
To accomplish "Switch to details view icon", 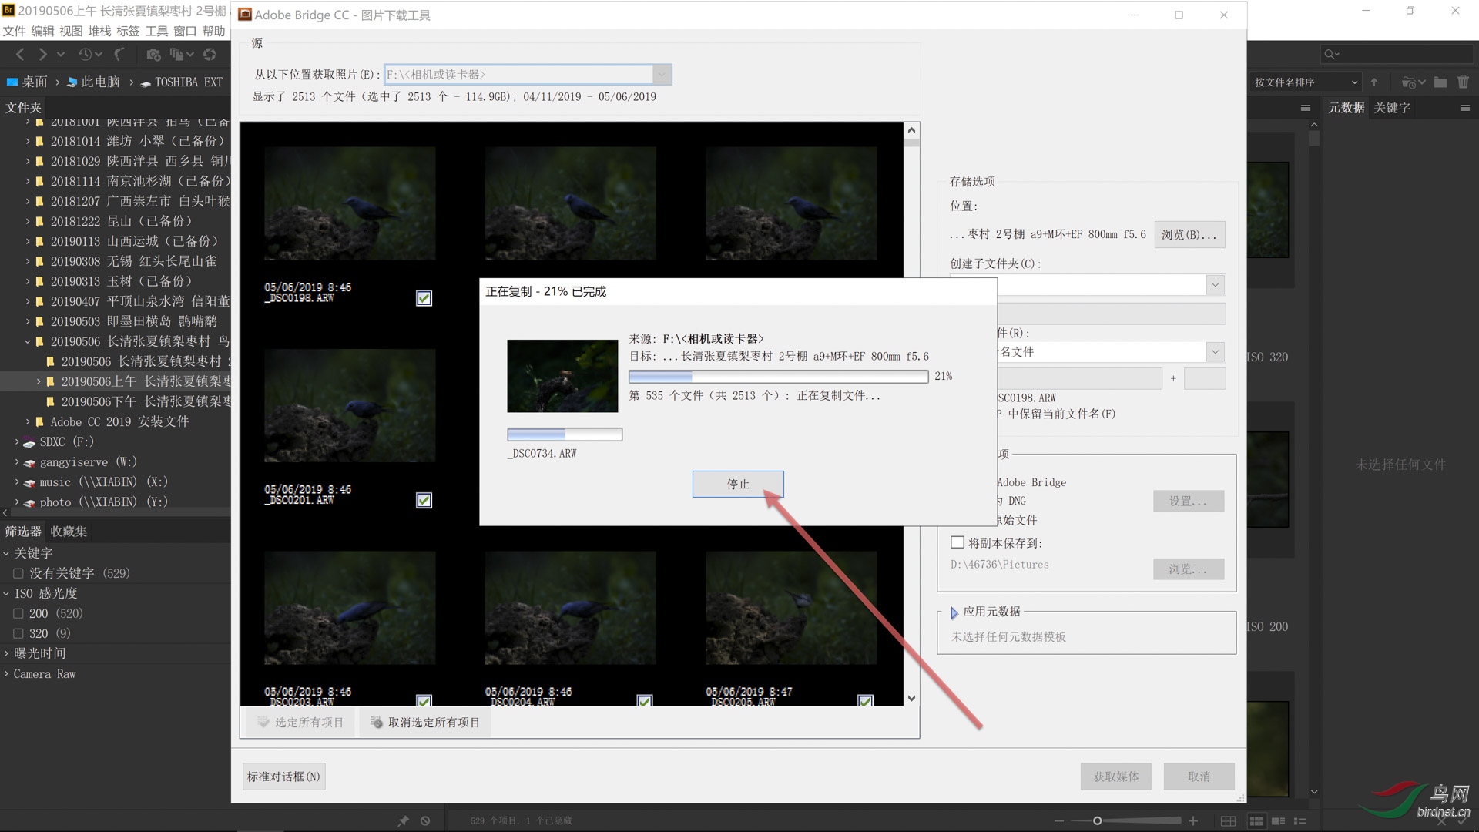I will pos(1278,821).
